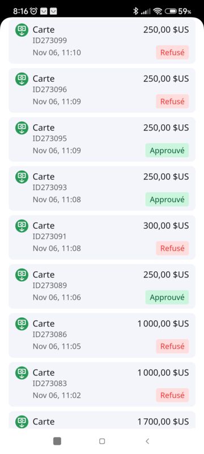This screenshot has height=454, width=204.
Task: Tap the green card icon for ID273099
Action: click(x=22, y=30)
